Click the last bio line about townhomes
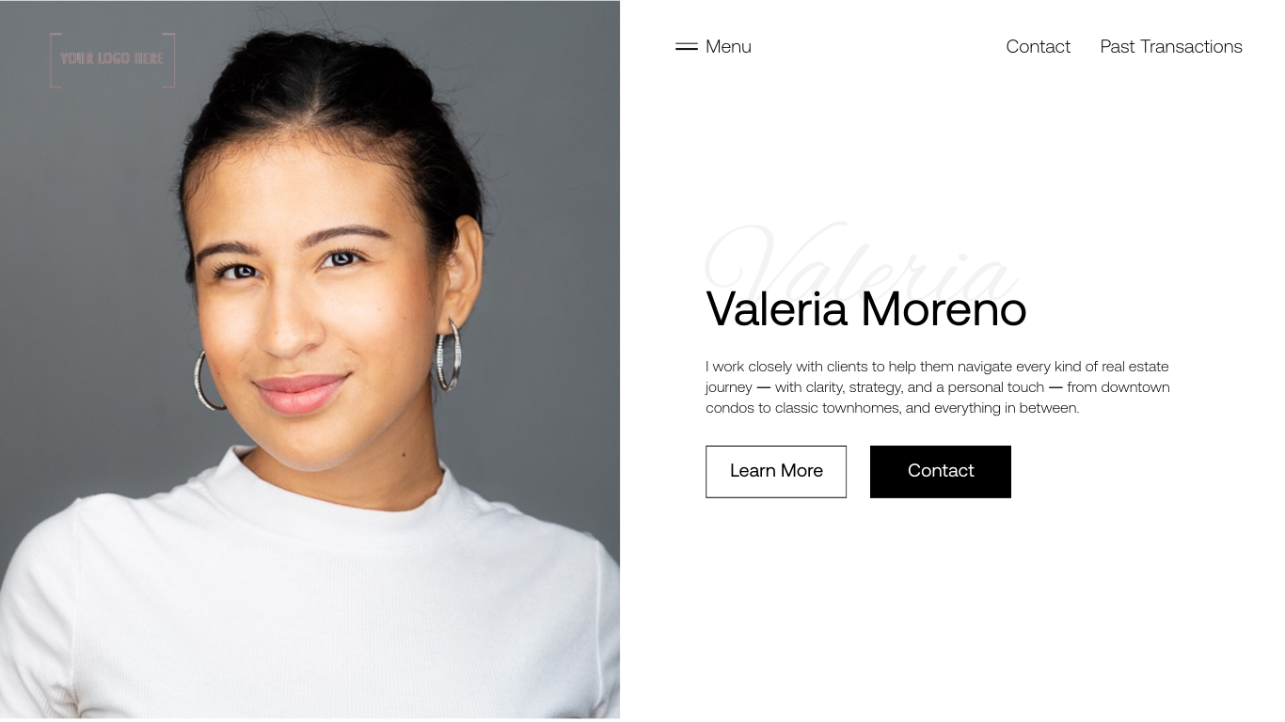 click(x=892, y=408)
